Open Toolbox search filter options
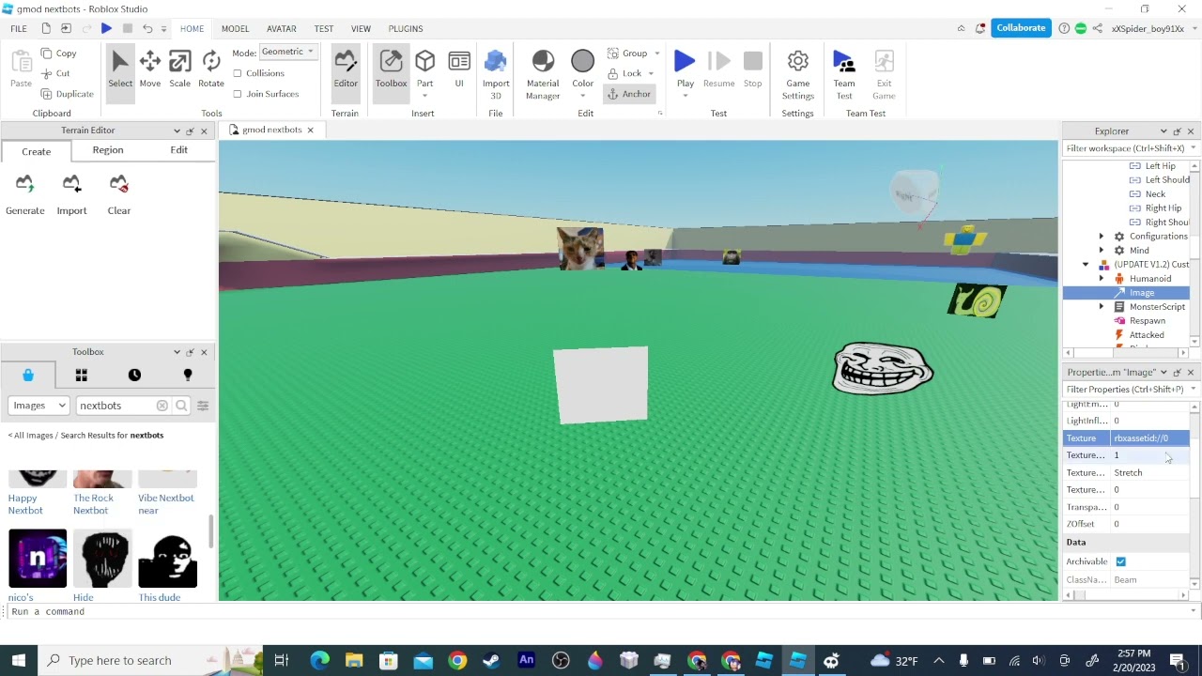Viewport: 1202px width, 676px height. point(203,406)
